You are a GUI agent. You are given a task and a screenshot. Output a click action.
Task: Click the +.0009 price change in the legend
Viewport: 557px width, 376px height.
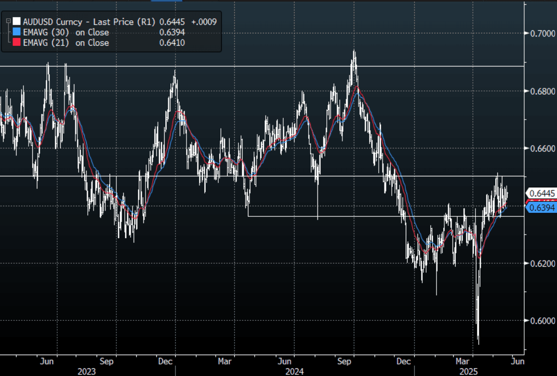click(204, 22)
